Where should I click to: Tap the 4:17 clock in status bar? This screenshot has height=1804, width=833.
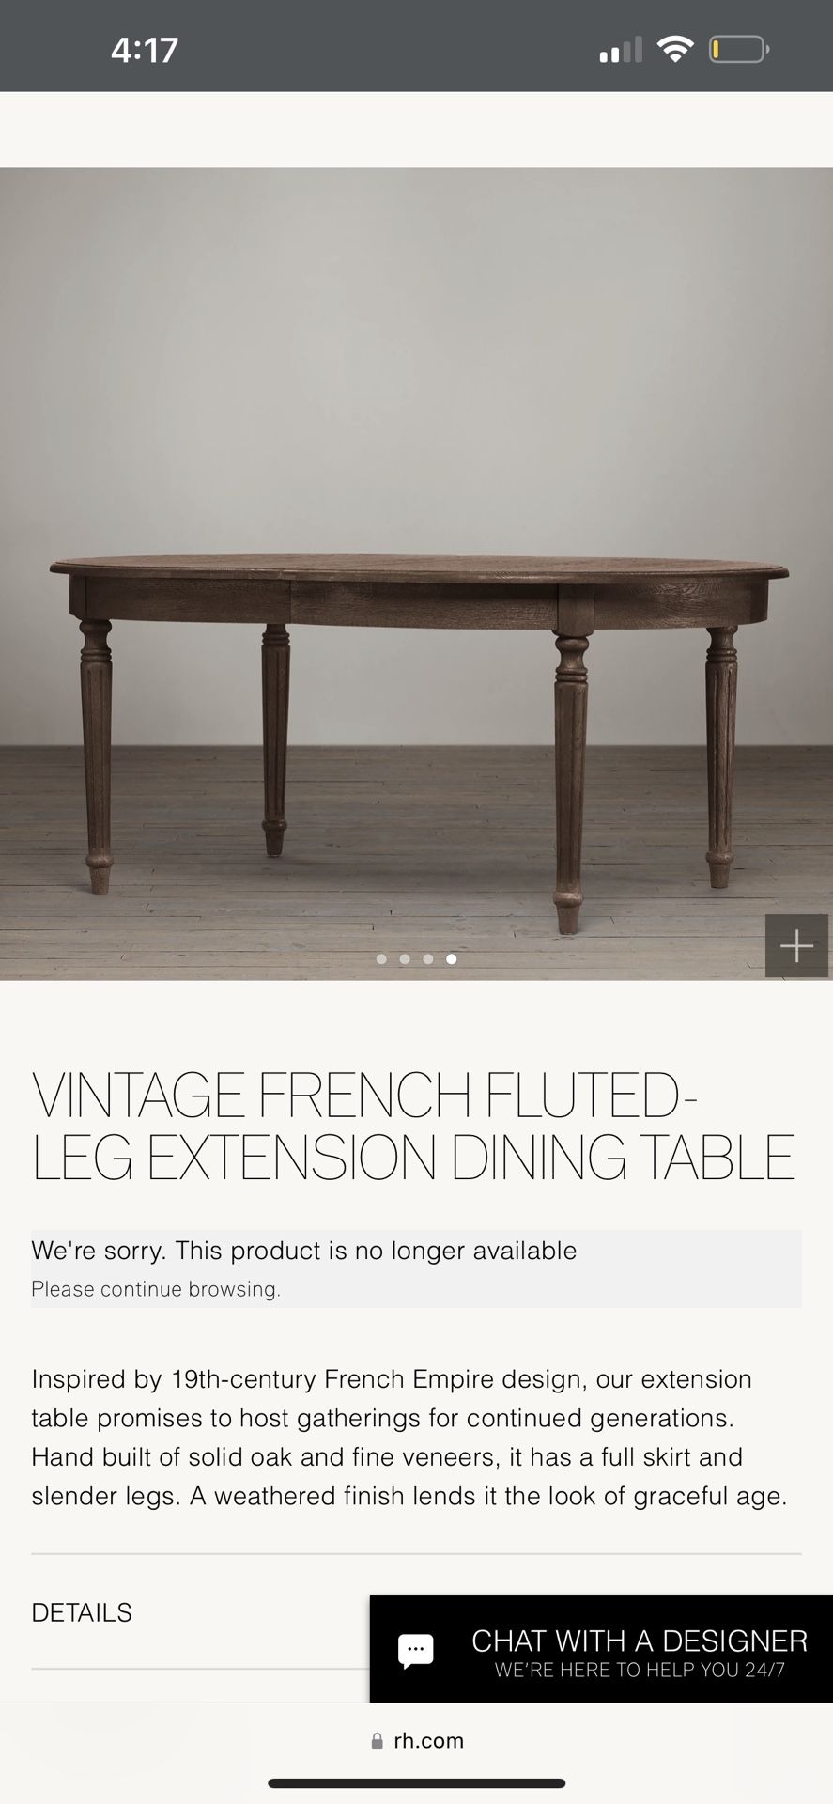[x=144, y=50]
